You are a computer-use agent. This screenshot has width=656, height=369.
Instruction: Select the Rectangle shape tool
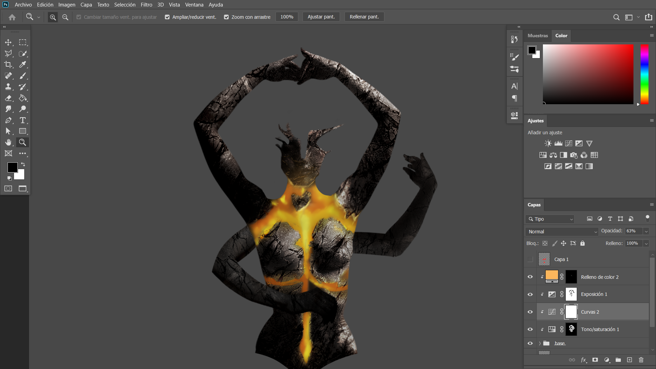23,131
